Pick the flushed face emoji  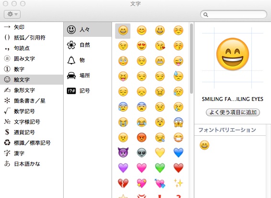[x=123, y=61]
